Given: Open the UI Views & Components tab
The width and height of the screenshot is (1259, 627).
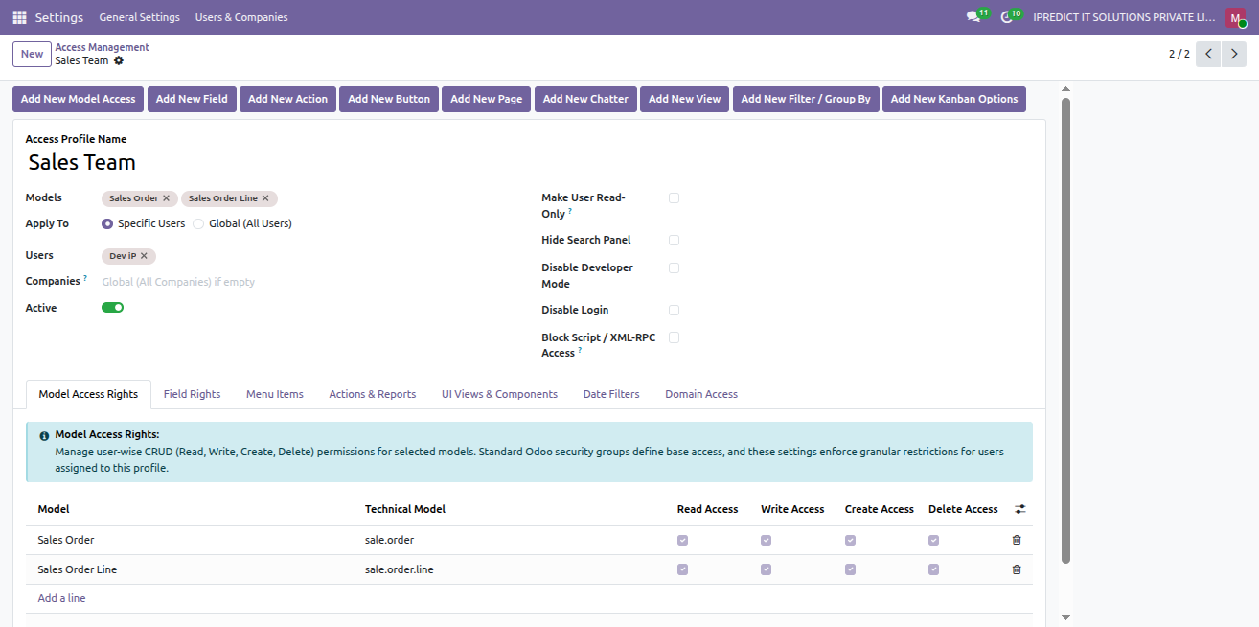Looking at the screenshot, I should (x=499, y=394).
